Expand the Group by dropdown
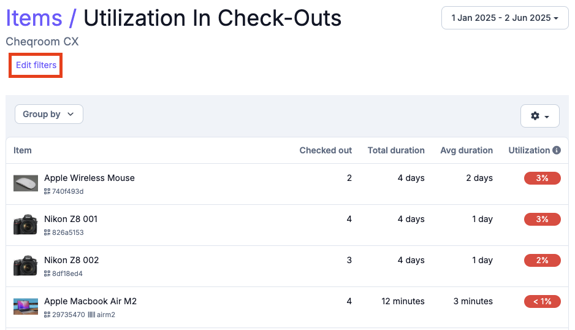Viewport: 575px width, 330px height. (x=49, y=114)
